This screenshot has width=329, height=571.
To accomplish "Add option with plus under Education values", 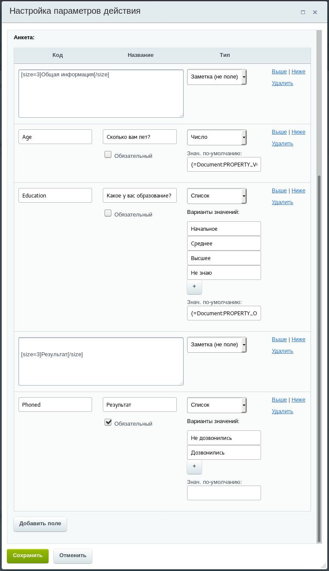I will pyautogui.click(x=194, y=287).
